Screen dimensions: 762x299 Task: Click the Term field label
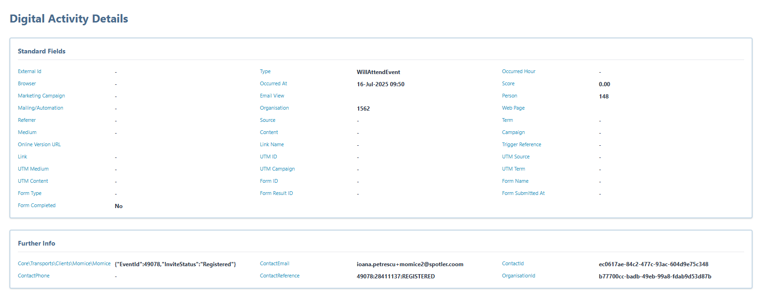pos(507,120)
